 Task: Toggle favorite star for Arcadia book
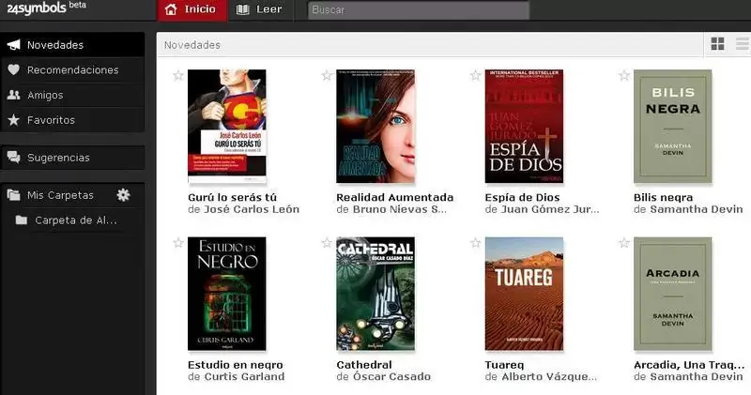pyautogui.click(x=623, y=243)
